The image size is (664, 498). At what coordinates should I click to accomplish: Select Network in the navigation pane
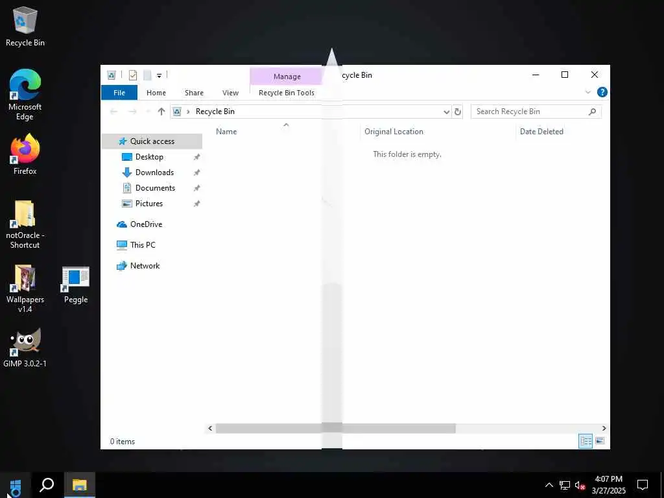(x=145, y=266)
